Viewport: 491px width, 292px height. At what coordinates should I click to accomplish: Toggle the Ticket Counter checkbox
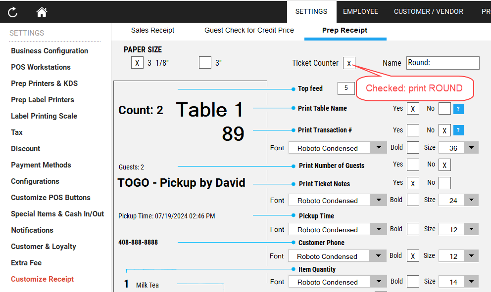click(349, 63)
